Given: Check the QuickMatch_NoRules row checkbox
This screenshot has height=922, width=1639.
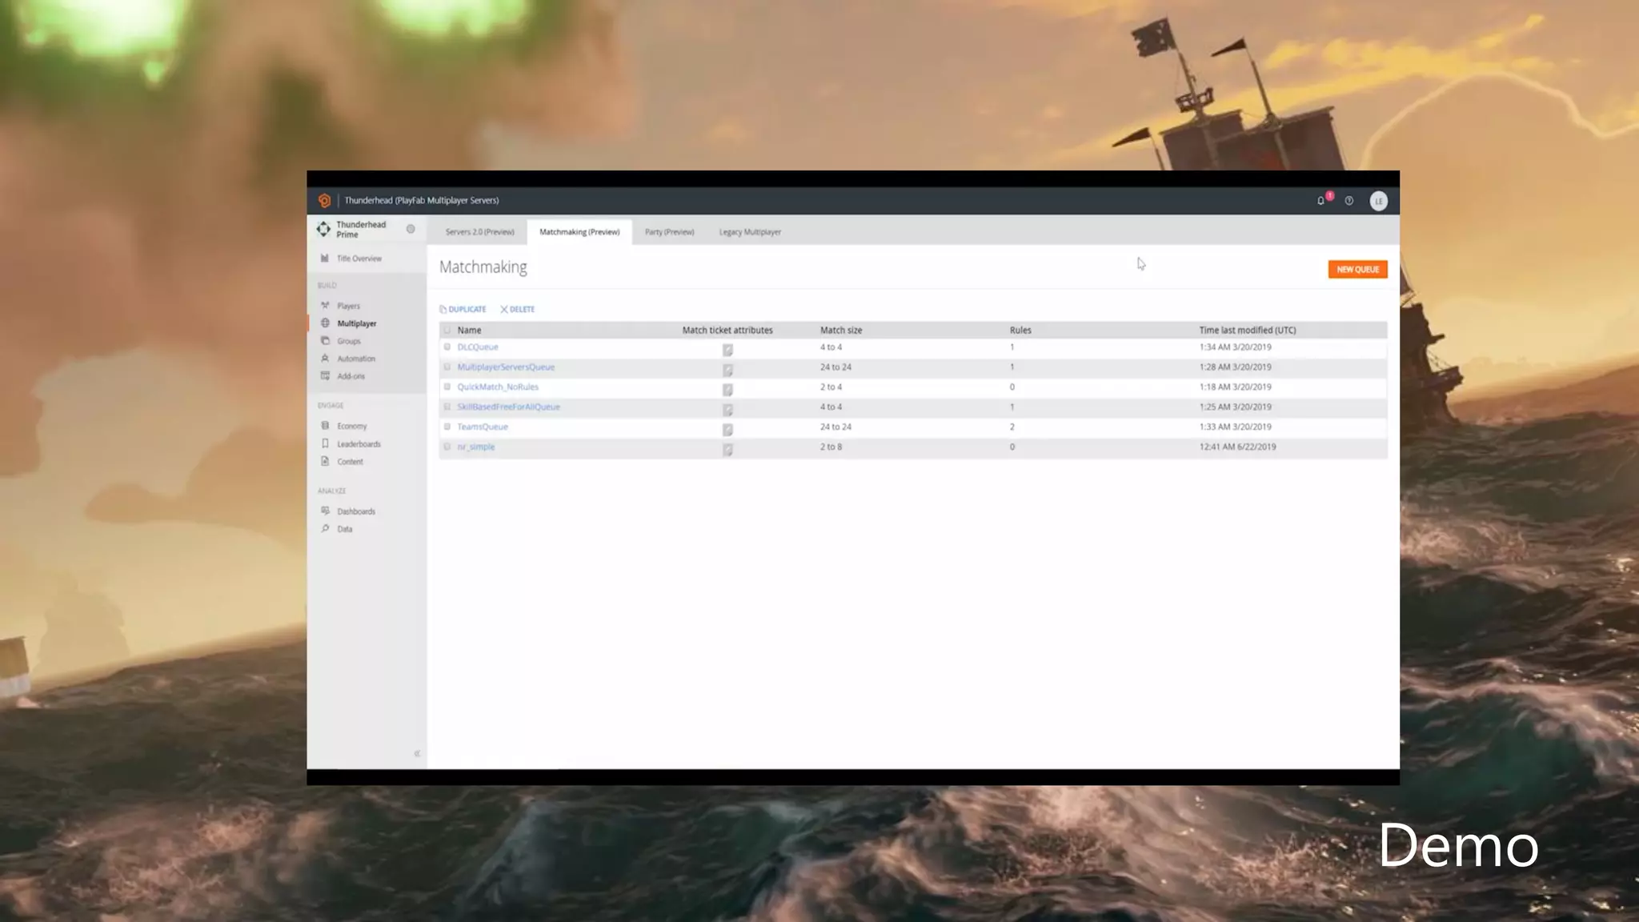Looking at the screenshot, I should coord(447,387).
